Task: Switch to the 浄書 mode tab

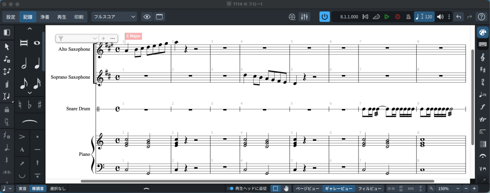Action: [x=45, y=17]
